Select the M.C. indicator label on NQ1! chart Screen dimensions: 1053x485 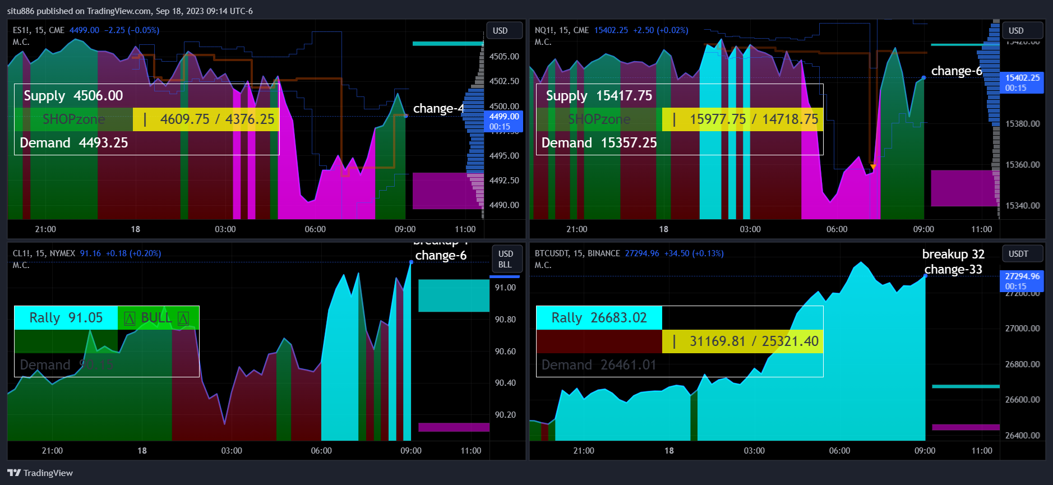click(543, 42)
